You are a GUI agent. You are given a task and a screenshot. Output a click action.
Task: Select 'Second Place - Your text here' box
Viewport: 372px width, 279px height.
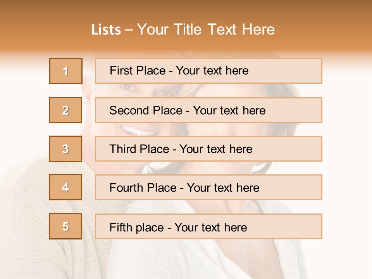[x=208, y=110]
